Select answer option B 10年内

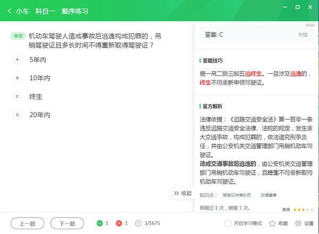[x=32, y=78]
